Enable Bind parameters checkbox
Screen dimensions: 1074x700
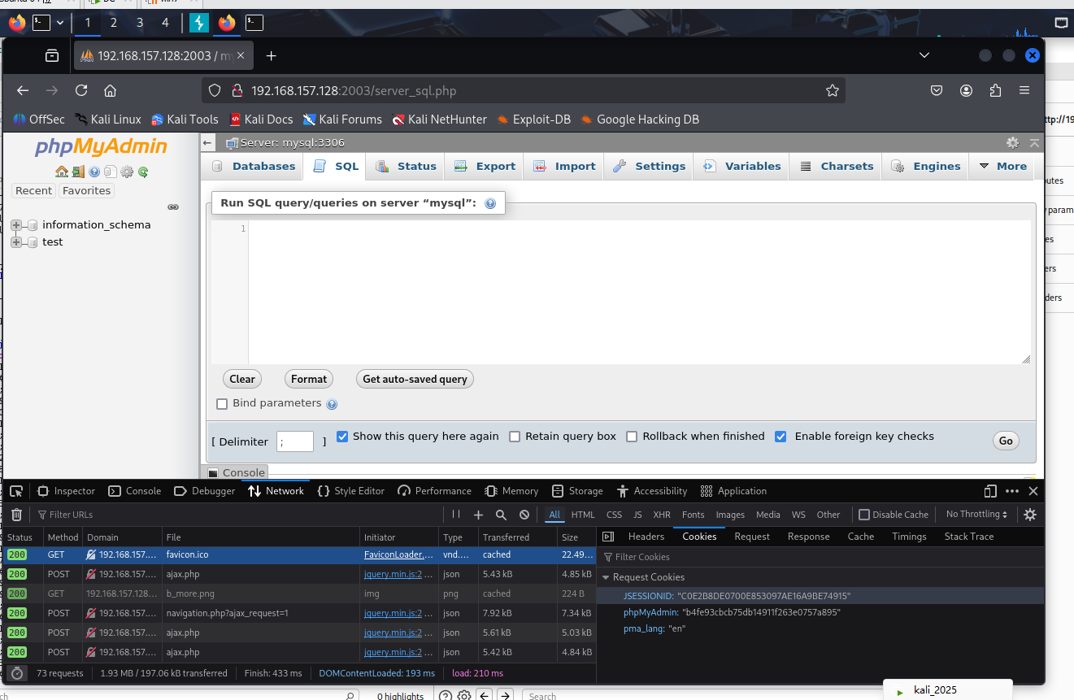(222, 404)
